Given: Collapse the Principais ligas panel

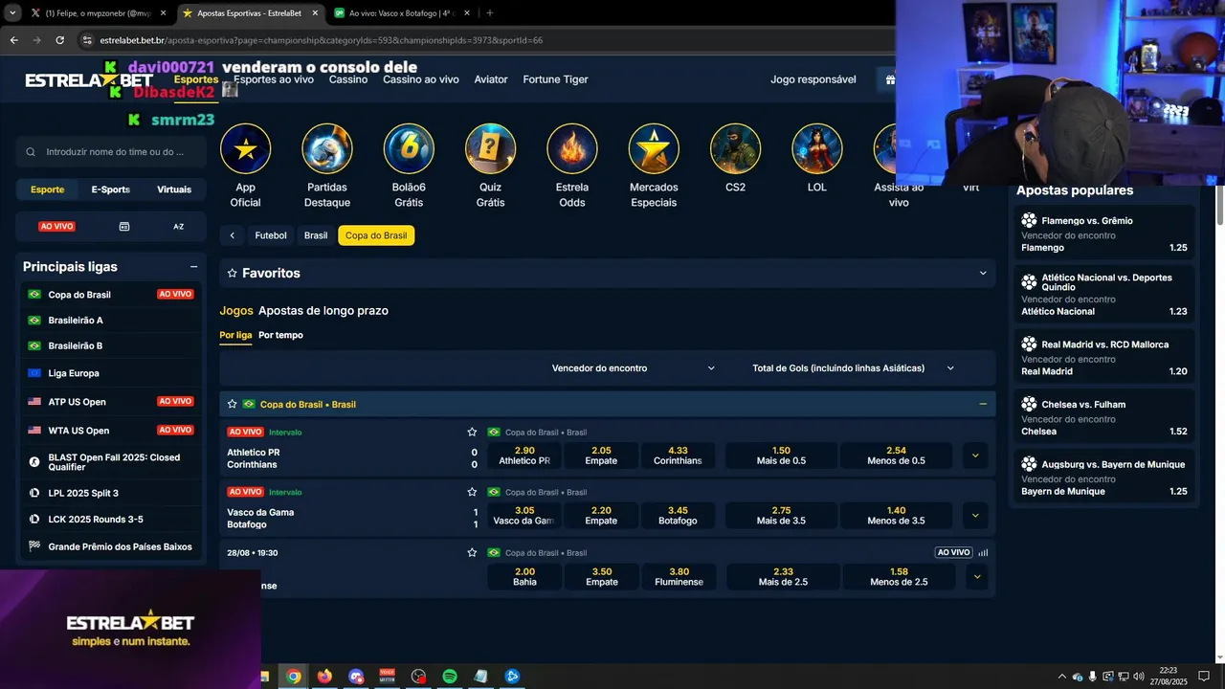Looking at the screenshot, I should click(x=193, y=267).
